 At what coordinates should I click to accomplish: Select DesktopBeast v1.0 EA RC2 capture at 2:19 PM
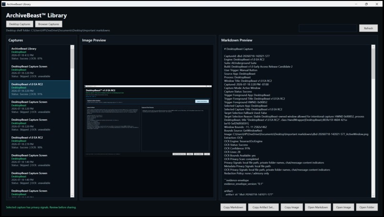click(x=40, y=142)
